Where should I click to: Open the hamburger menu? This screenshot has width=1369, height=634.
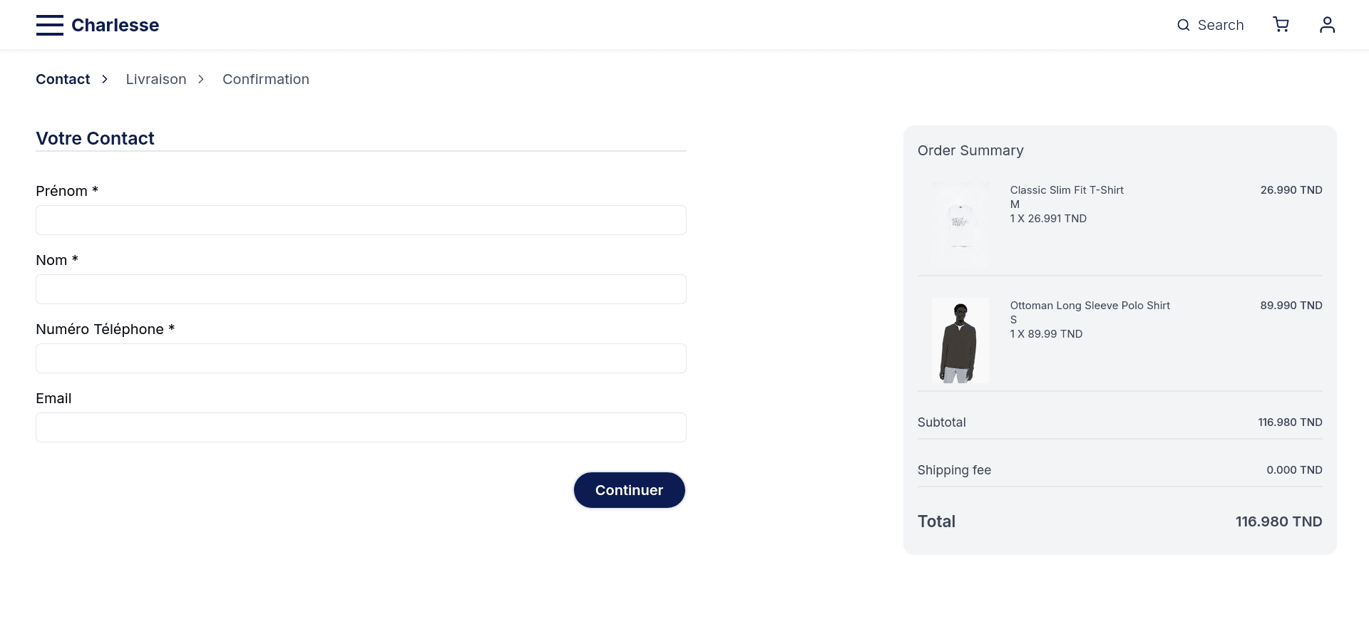coord(50,25)
